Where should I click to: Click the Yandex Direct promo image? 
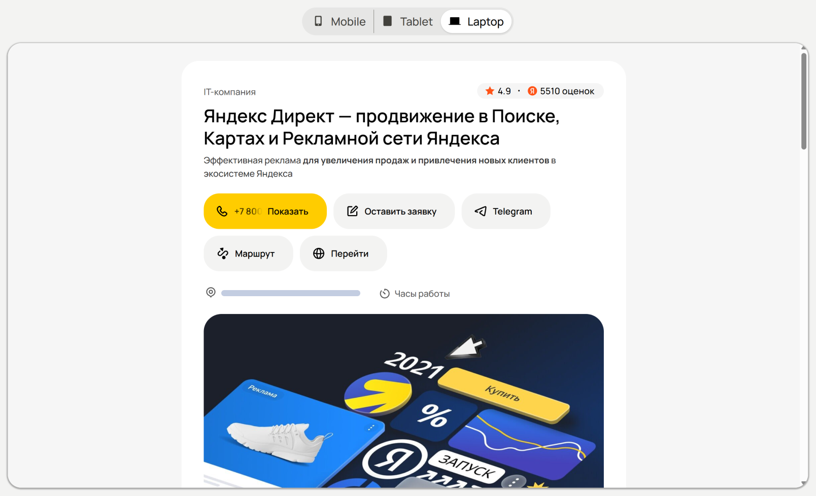(x=403, y=401)
